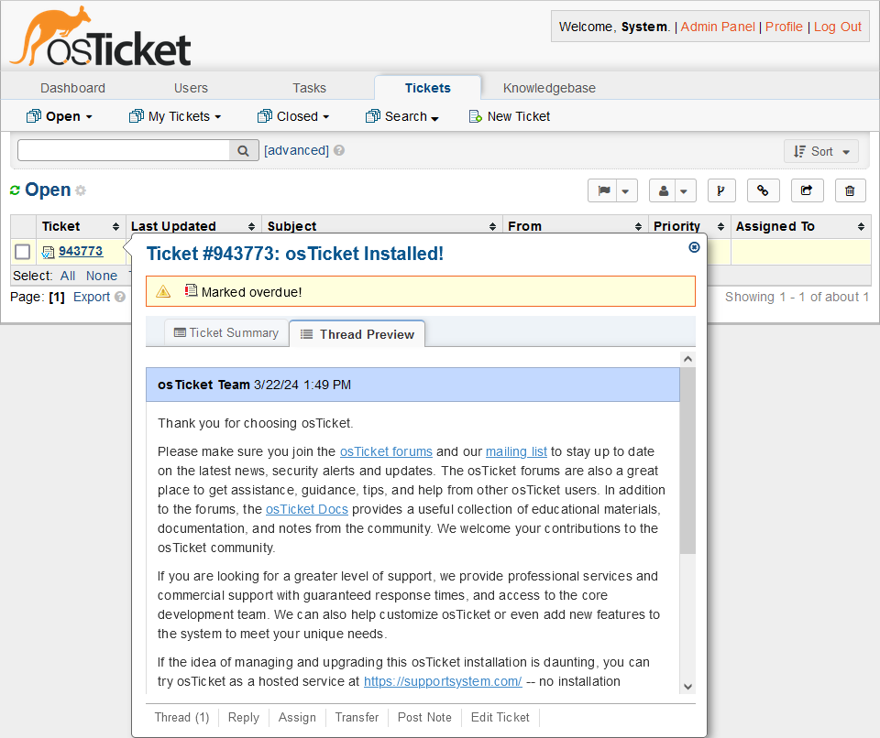Open the Sort dropdown
Image resolution: width=880 pixels, height=738 pixels.
click(821, 151)
